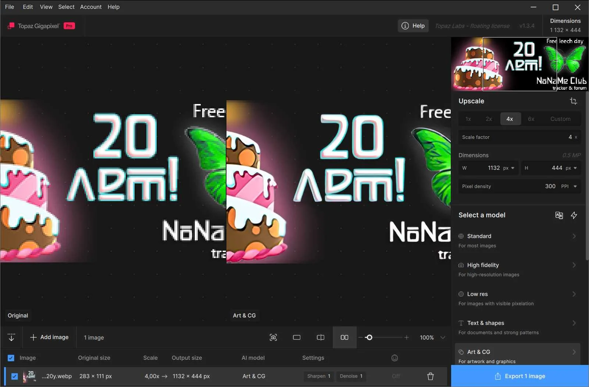
Task: Click the ...20y.webp file name
Action: point(57,376)
